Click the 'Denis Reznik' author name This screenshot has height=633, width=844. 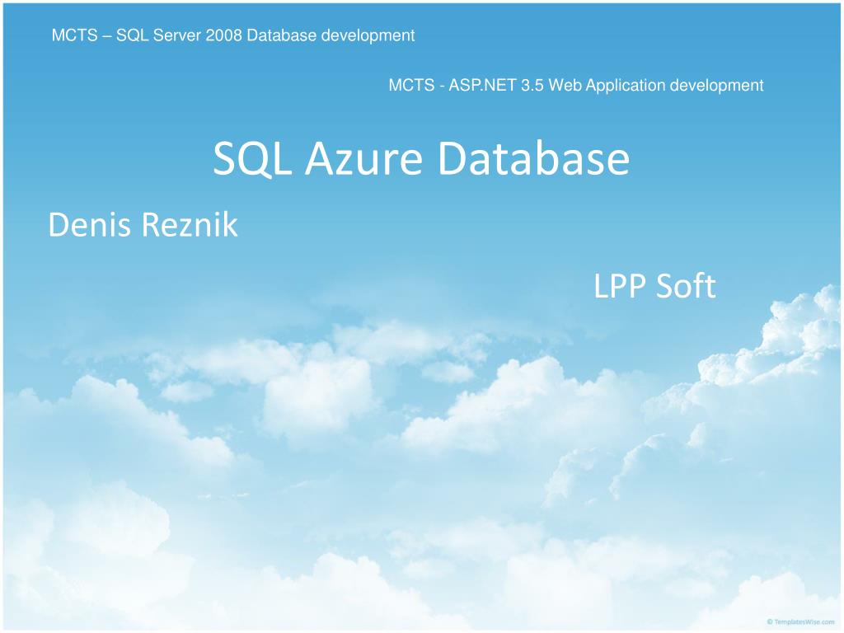(143, 224)
